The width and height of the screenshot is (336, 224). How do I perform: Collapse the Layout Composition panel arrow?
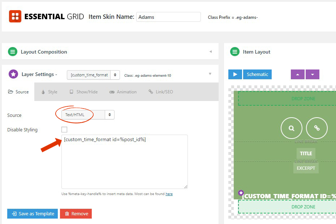point(211,51)
